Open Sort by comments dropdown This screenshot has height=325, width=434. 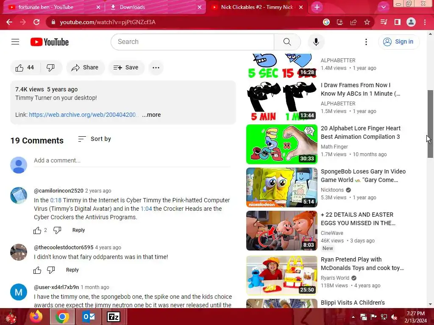[x=95, y=139]
